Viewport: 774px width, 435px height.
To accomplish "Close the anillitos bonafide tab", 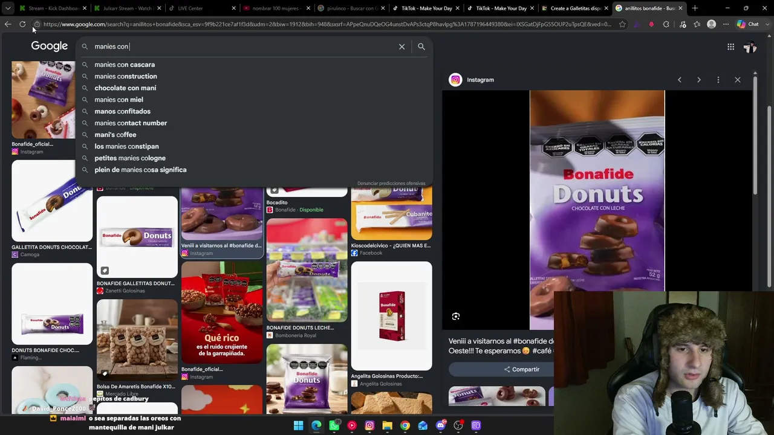I will [x=680, y=8].
